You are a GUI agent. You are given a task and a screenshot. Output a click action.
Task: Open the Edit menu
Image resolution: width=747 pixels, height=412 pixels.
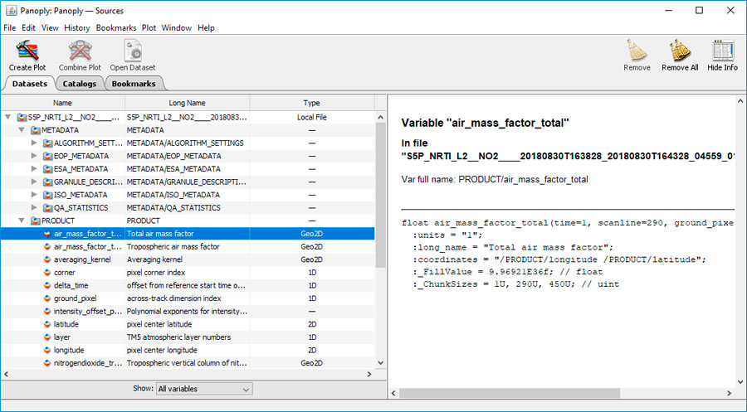click(x=28, y=27)
